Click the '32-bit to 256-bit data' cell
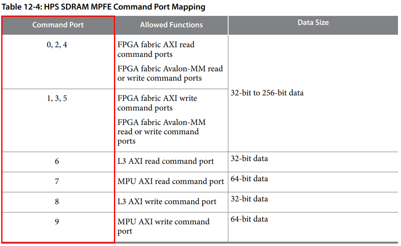Screen dimensions: 401x246 click(x=267, y=93)
